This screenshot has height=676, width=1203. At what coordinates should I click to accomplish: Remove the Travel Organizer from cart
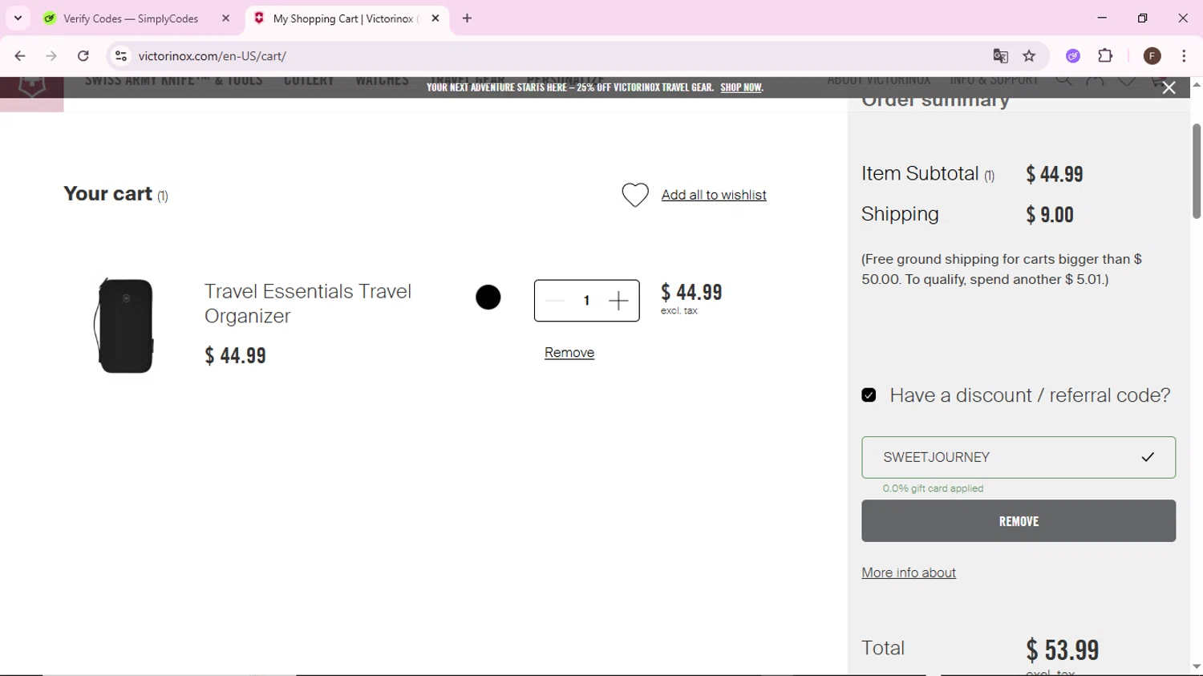click(x=569, y=353)
